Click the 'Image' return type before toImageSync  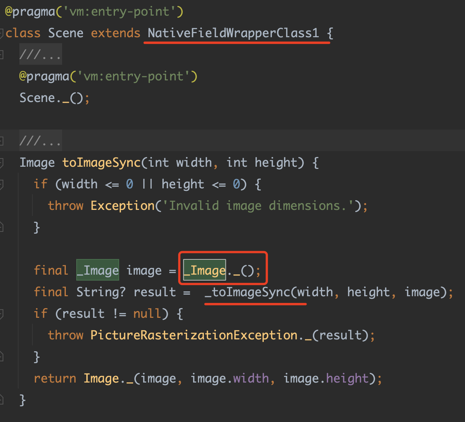[37, 163]
